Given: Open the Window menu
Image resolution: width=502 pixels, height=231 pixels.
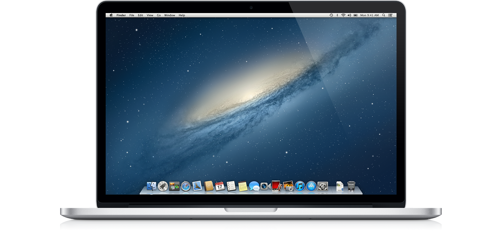Looking at the screenshot, I should 170,15.
